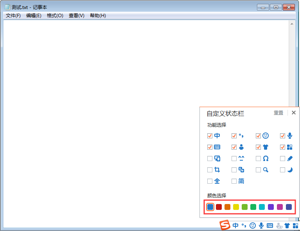300x231 pixels.
Task: Click the Sogou S logo on status bar
Action: click(x=225, y=226)
